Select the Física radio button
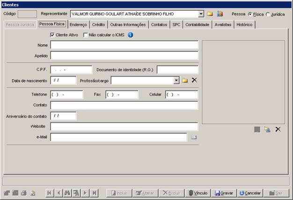This screenshot has width=293, height=200. [x=250, y=14]
